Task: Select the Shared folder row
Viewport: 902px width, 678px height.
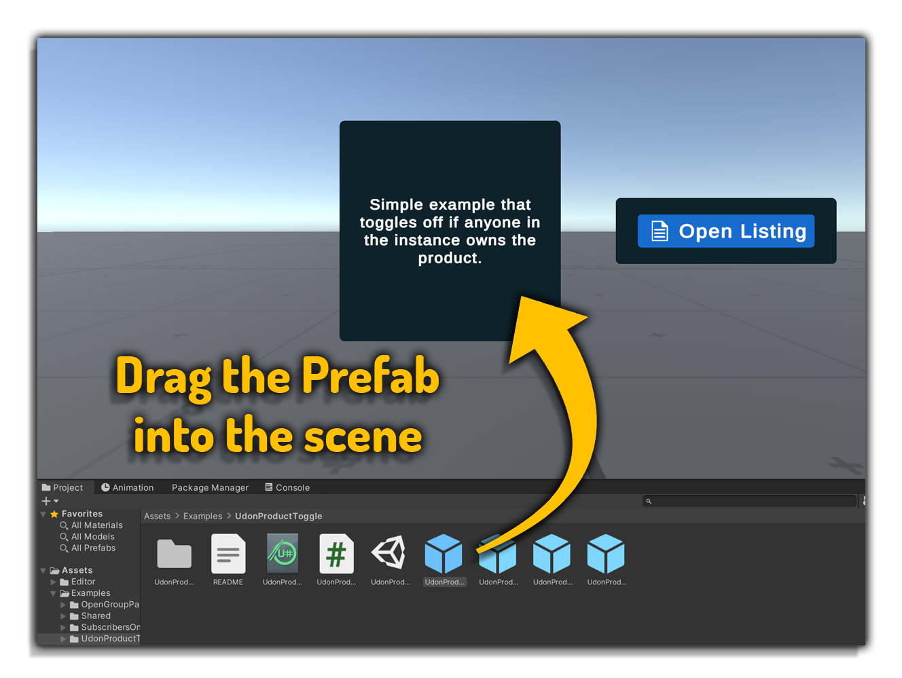Action: [x=89, y=616]
